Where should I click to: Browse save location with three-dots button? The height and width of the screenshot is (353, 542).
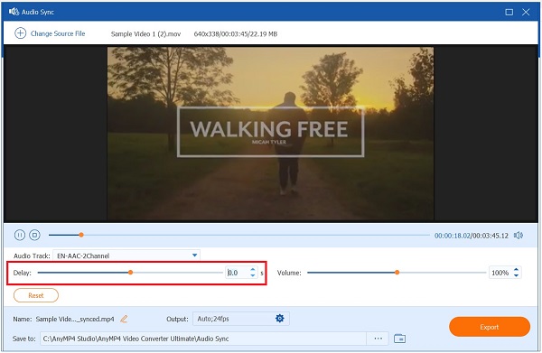point(378,339)
